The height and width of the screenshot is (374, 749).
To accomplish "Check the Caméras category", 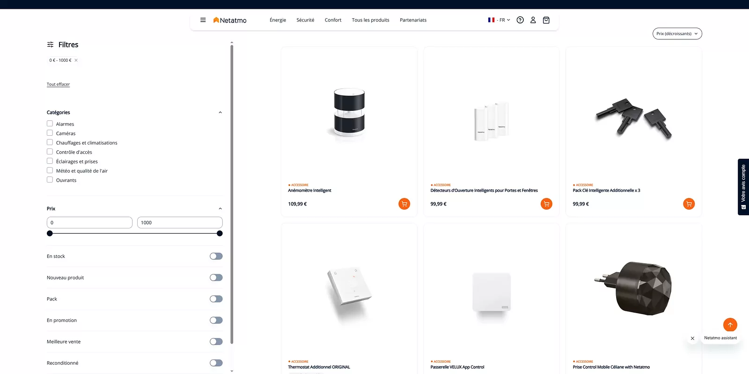I will point(50,133).
